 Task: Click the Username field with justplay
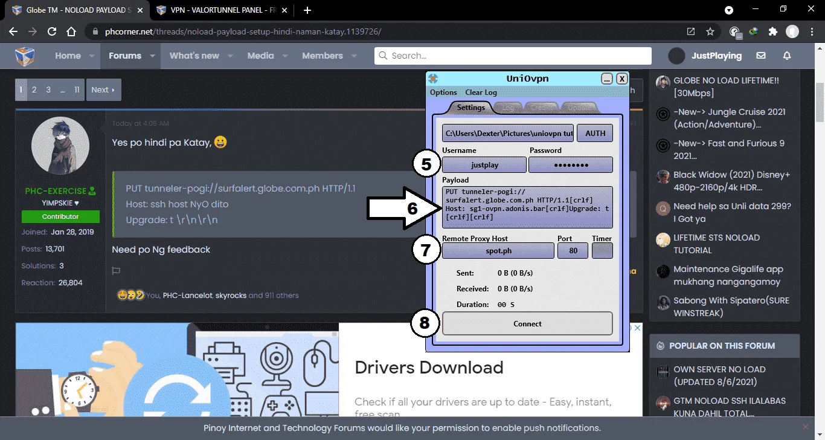[484, 164]
